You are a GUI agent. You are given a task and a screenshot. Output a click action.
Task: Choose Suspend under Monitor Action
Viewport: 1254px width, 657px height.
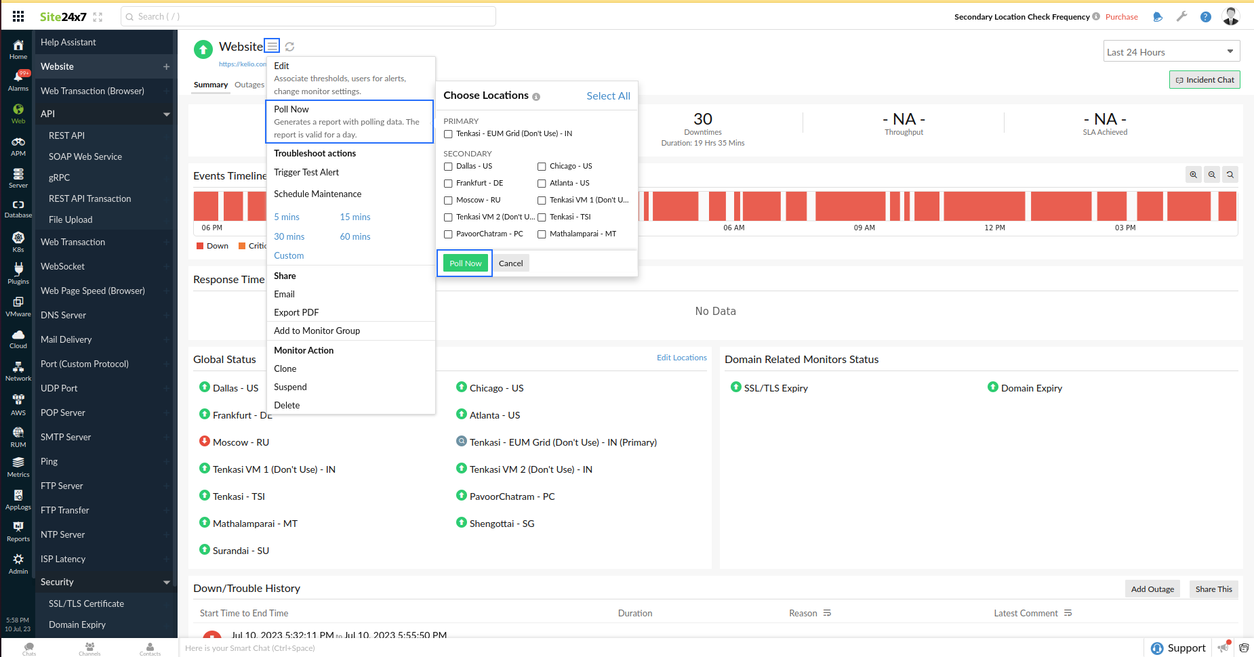[290, 387]
